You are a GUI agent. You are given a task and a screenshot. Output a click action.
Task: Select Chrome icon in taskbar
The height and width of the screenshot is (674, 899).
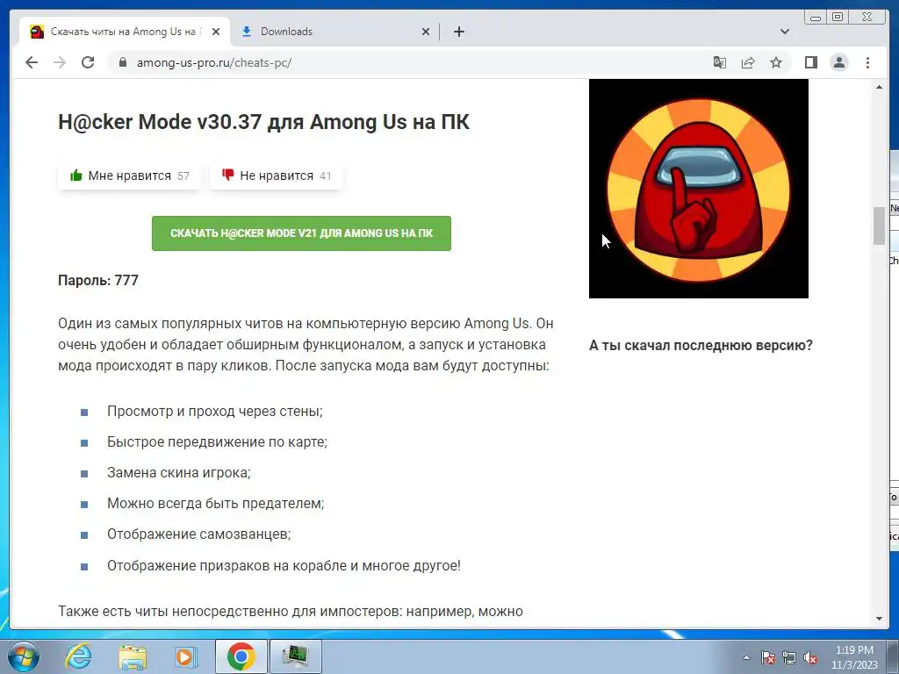tap(241, 656)
